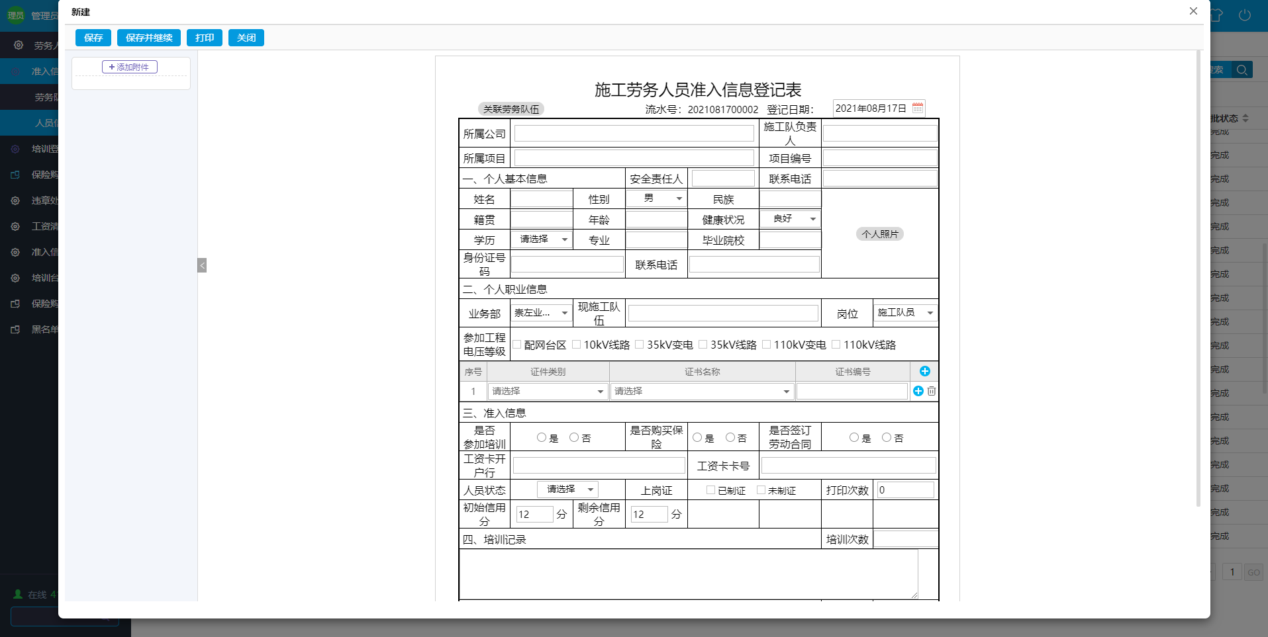Click the green plus icon to add certificate row

click(924, 371)
